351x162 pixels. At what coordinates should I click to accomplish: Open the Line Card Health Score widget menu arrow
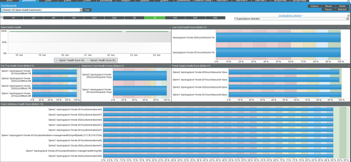click(349, 27)
